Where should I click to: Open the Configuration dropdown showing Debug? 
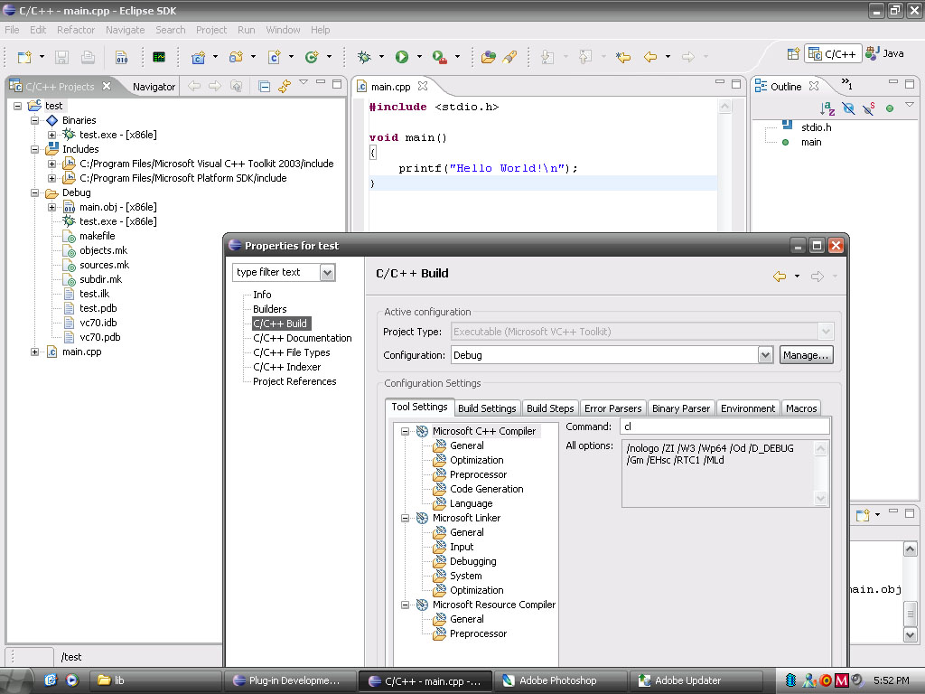coord(765,355)
